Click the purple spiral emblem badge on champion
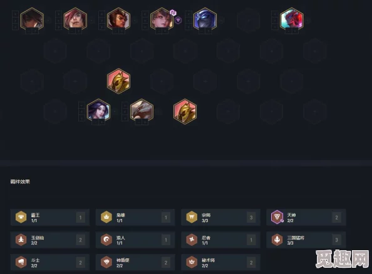 (173, 13)
